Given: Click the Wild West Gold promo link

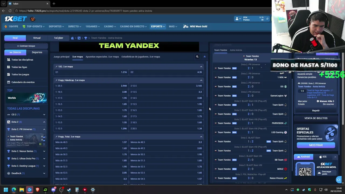Looking at the screenshot, I should [195, 26].
